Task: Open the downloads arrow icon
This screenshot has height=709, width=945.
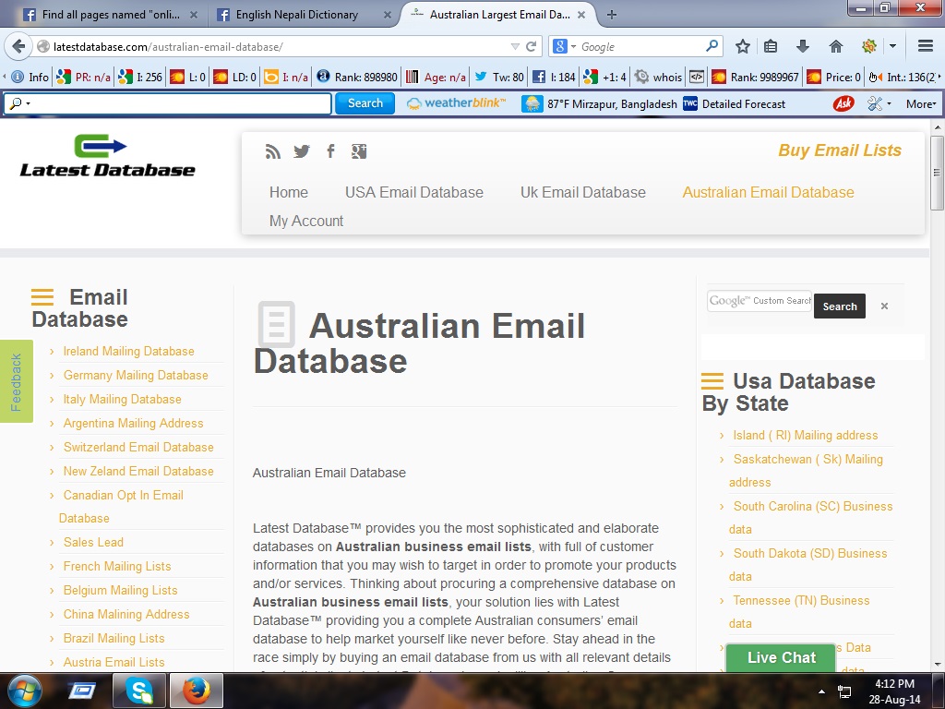Action: pos(802,46)
